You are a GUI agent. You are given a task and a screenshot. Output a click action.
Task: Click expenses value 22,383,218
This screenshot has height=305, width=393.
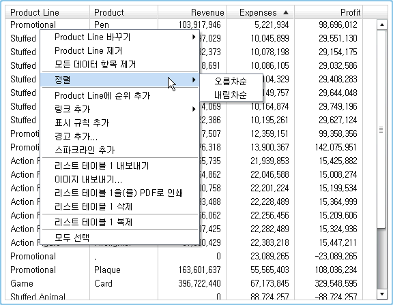pyautogui.click(x=270, y=242)
